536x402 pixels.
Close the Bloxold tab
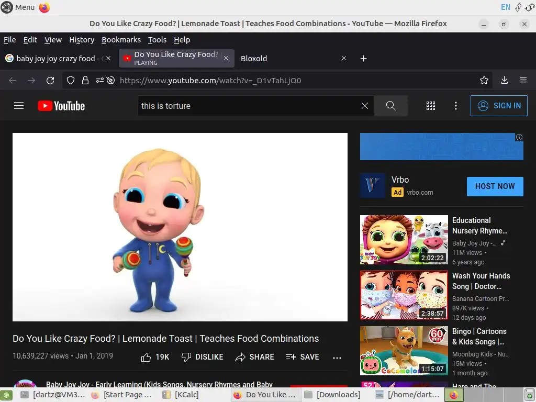pyautogui.click(x=344, y=59)
